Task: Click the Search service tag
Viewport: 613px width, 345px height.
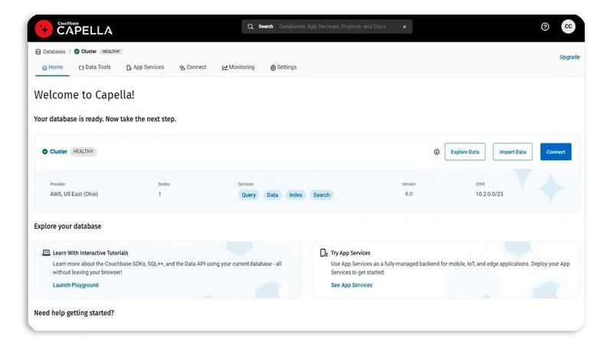Action: (x=322, y=195)
